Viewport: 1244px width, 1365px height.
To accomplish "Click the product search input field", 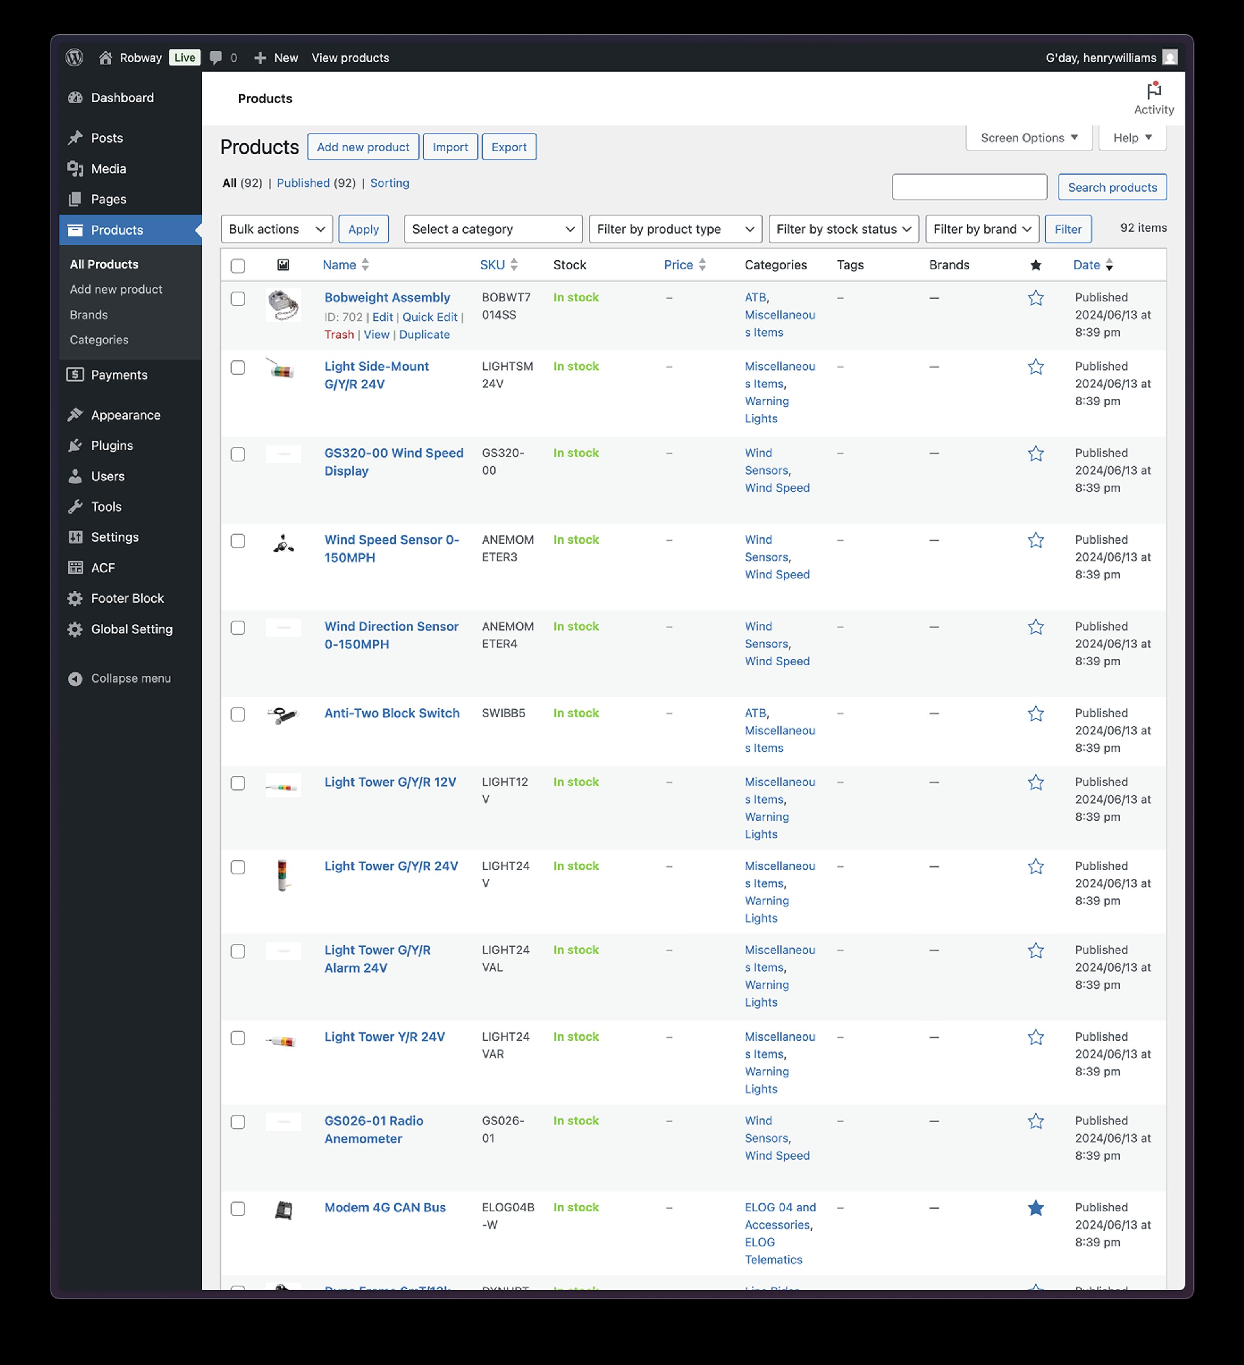I will 969,187.
